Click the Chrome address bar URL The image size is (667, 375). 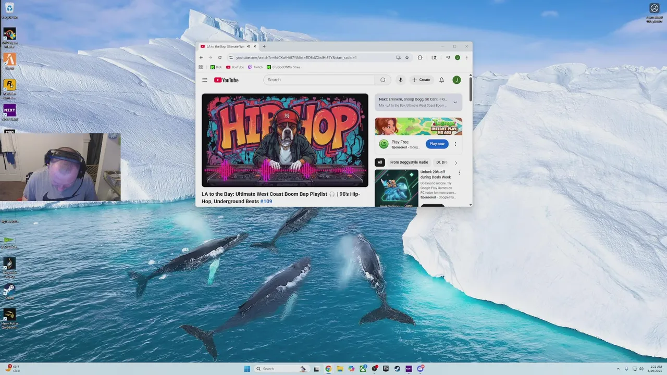pyautogui.click(x=297, y=57)
